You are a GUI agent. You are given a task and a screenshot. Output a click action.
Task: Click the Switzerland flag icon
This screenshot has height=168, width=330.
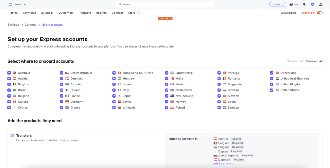click(x=277, y=73)
